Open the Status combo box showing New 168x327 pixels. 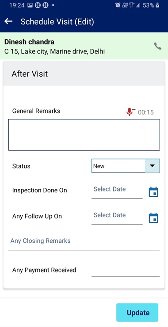click(x=126, y=166)
